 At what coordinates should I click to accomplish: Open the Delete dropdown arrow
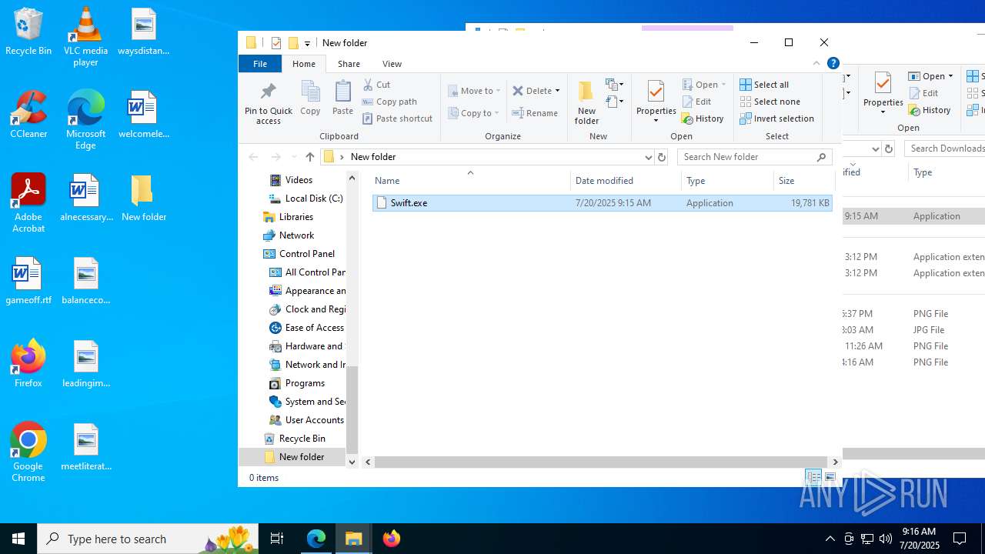click(x=557, y=91)
